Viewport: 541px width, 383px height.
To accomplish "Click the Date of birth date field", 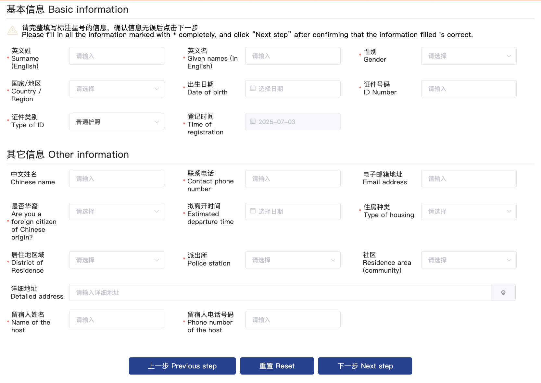I will point(293,89).
